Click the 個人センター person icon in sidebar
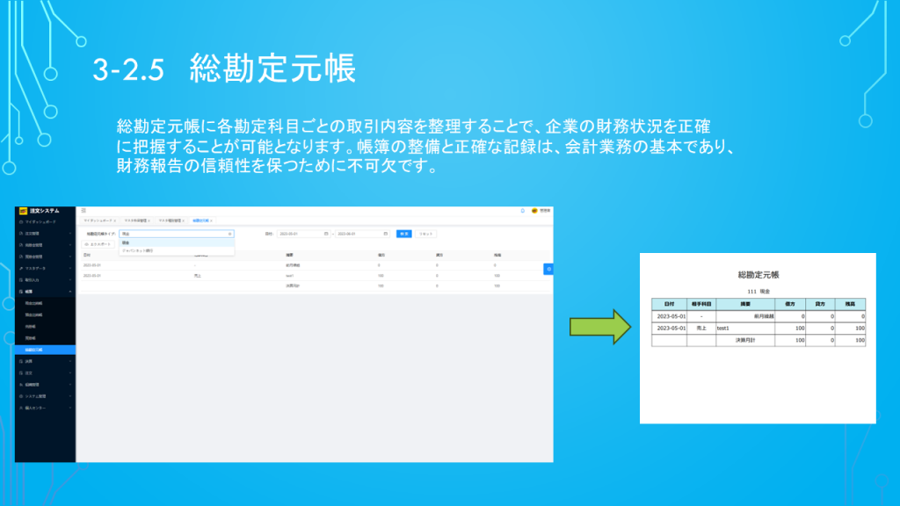 coord(21,408)
